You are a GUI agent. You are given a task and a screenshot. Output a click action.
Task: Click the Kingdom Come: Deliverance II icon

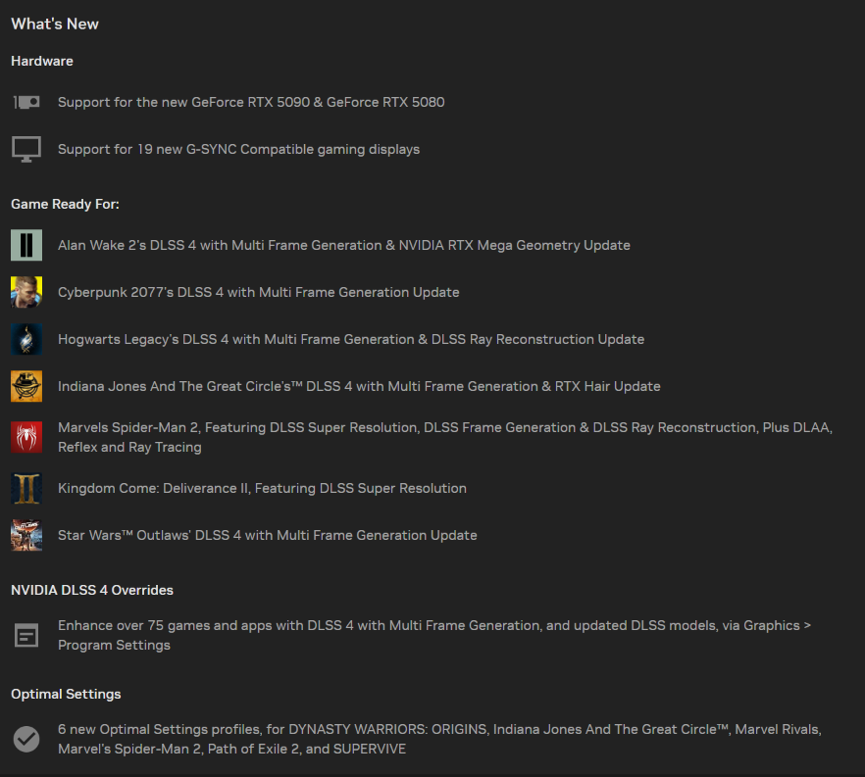pos(26,488)
